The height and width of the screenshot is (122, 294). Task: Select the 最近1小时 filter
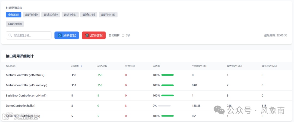point(70,15)
